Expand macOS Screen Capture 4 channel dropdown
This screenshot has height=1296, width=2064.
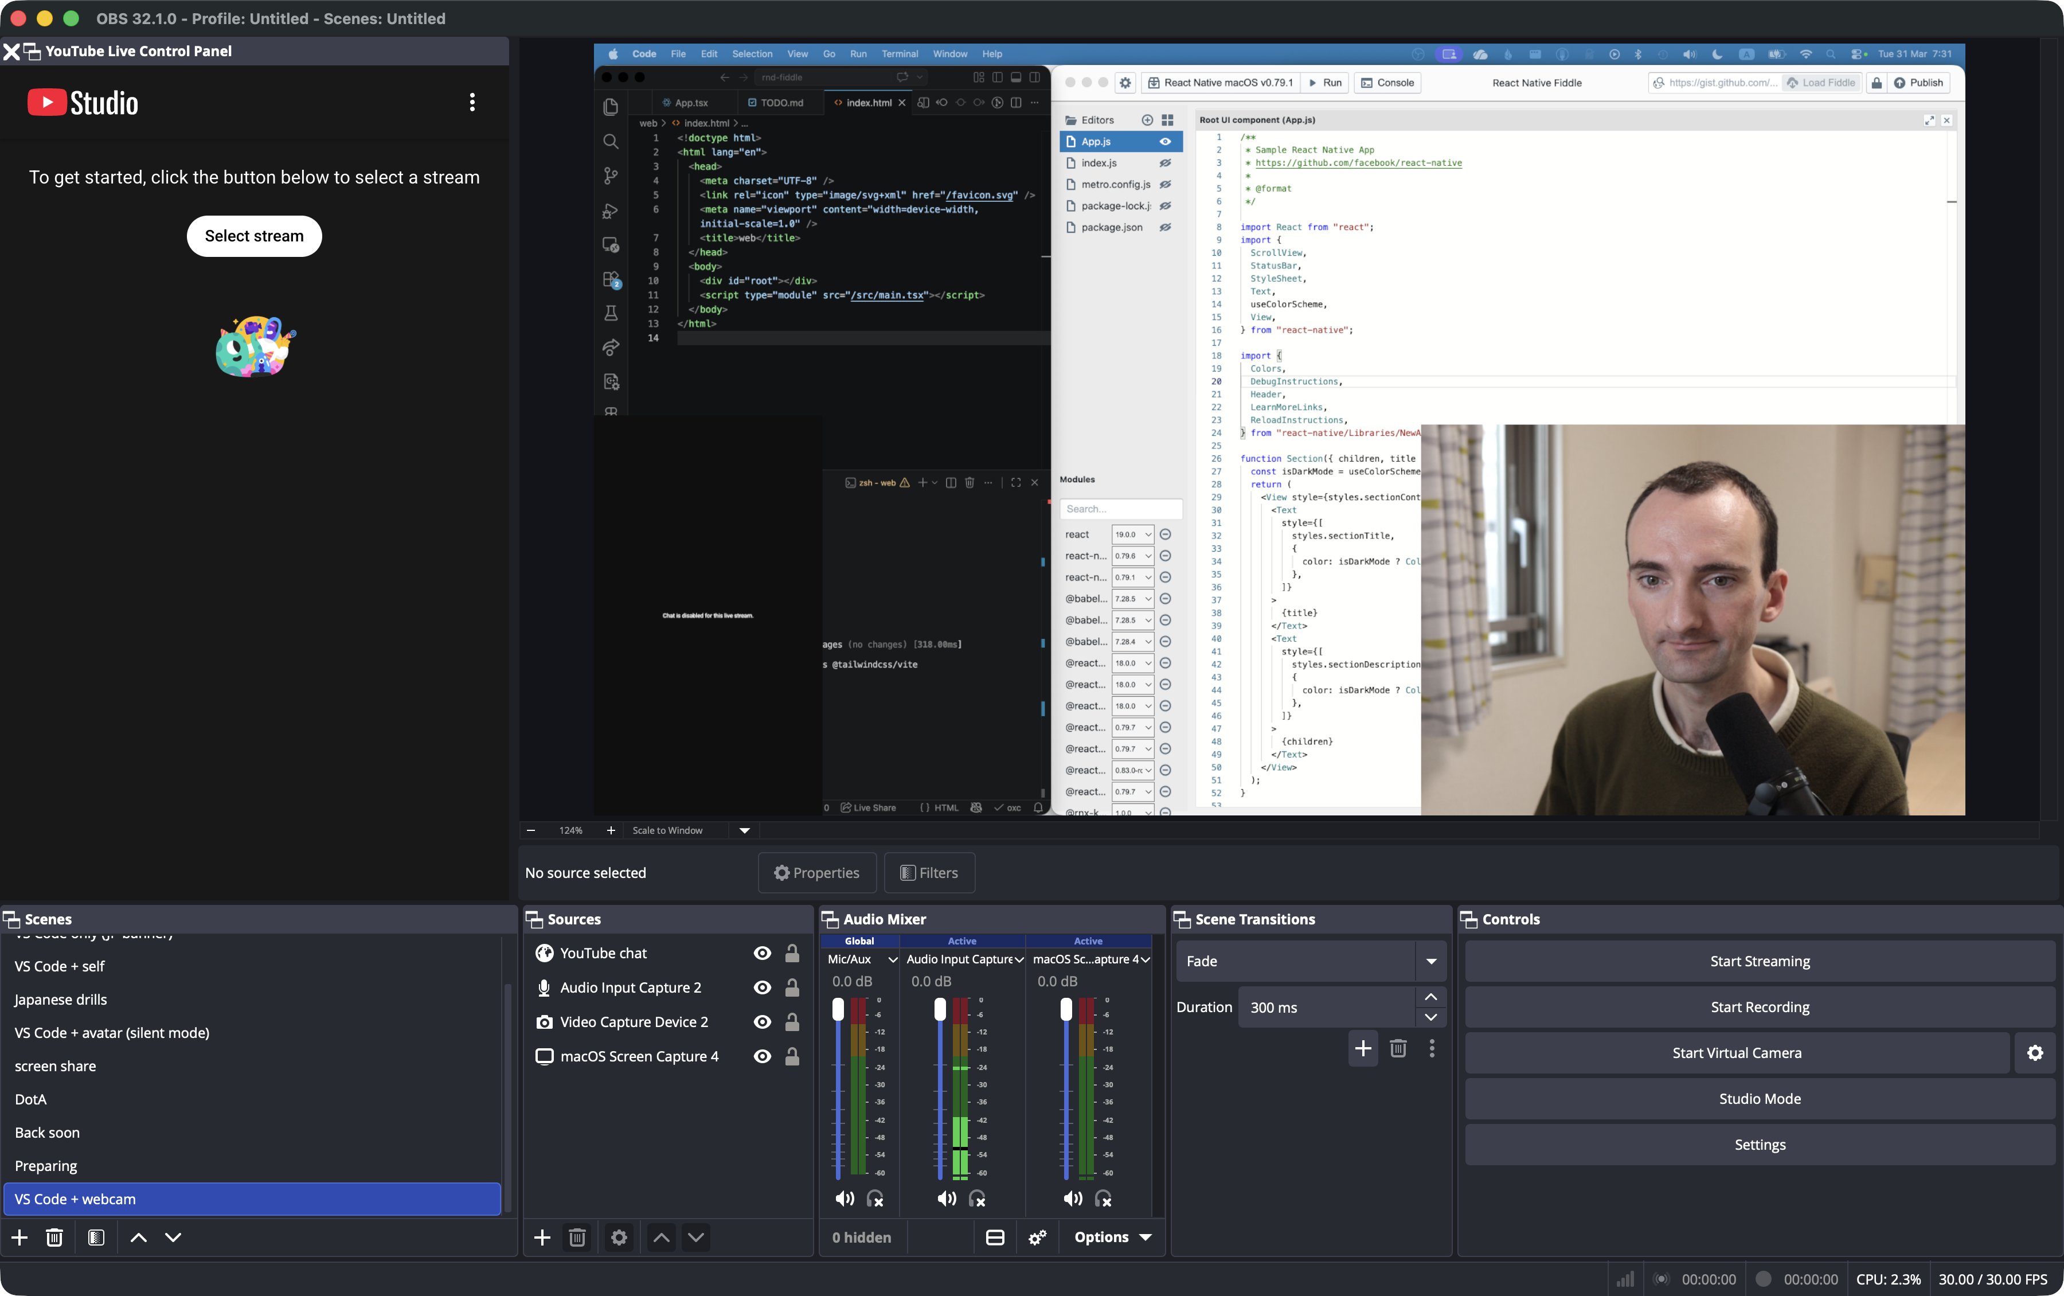(x=1145, y=959)
